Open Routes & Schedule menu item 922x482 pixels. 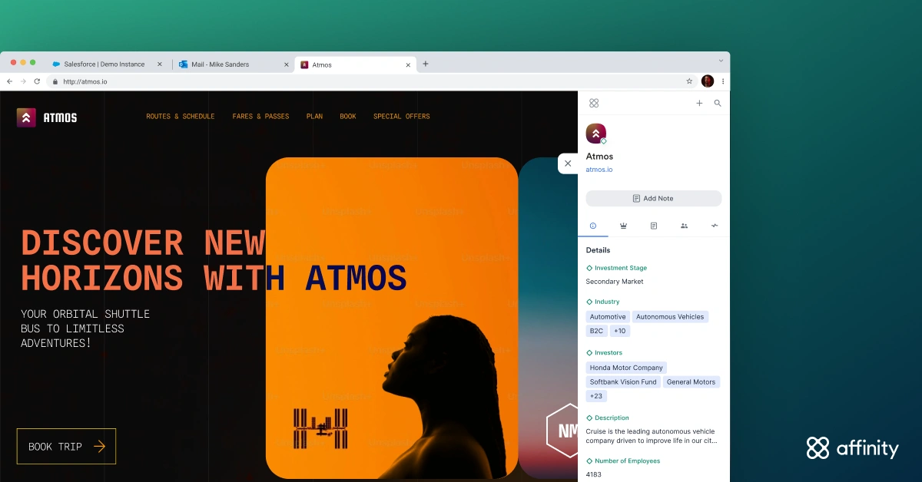(181, 117)
